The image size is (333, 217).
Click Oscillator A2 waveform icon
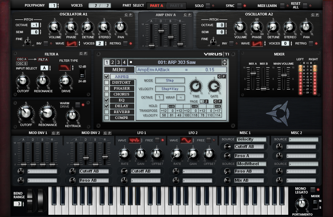pos(257,44)
